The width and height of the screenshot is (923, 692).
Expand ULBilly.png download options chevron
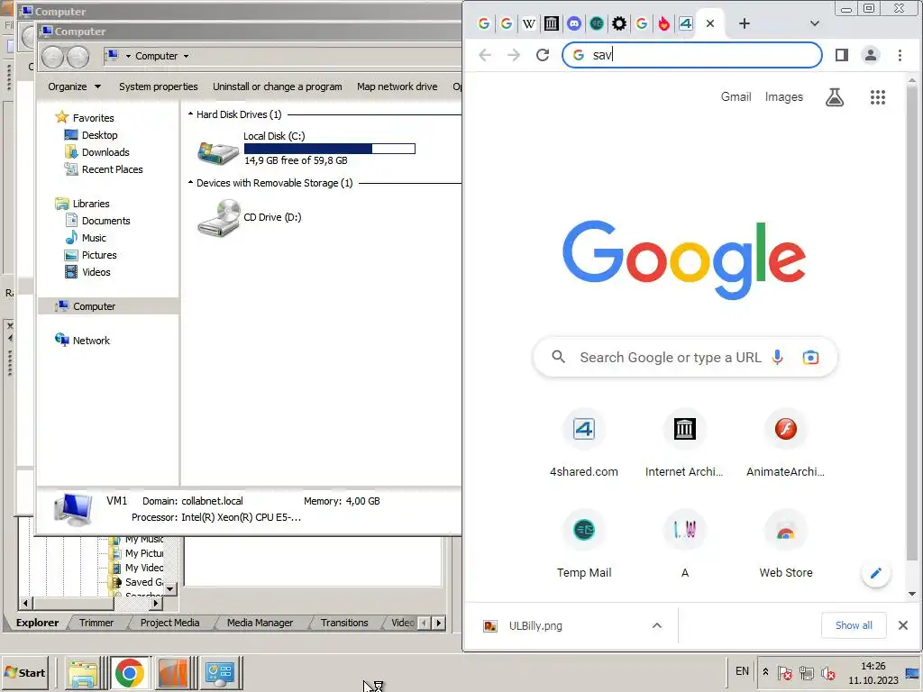[657, 626]
